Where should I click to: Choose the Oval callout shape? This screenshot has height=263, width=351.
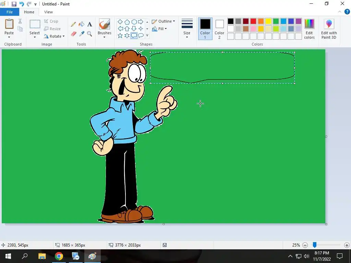[x=141, y=36]
